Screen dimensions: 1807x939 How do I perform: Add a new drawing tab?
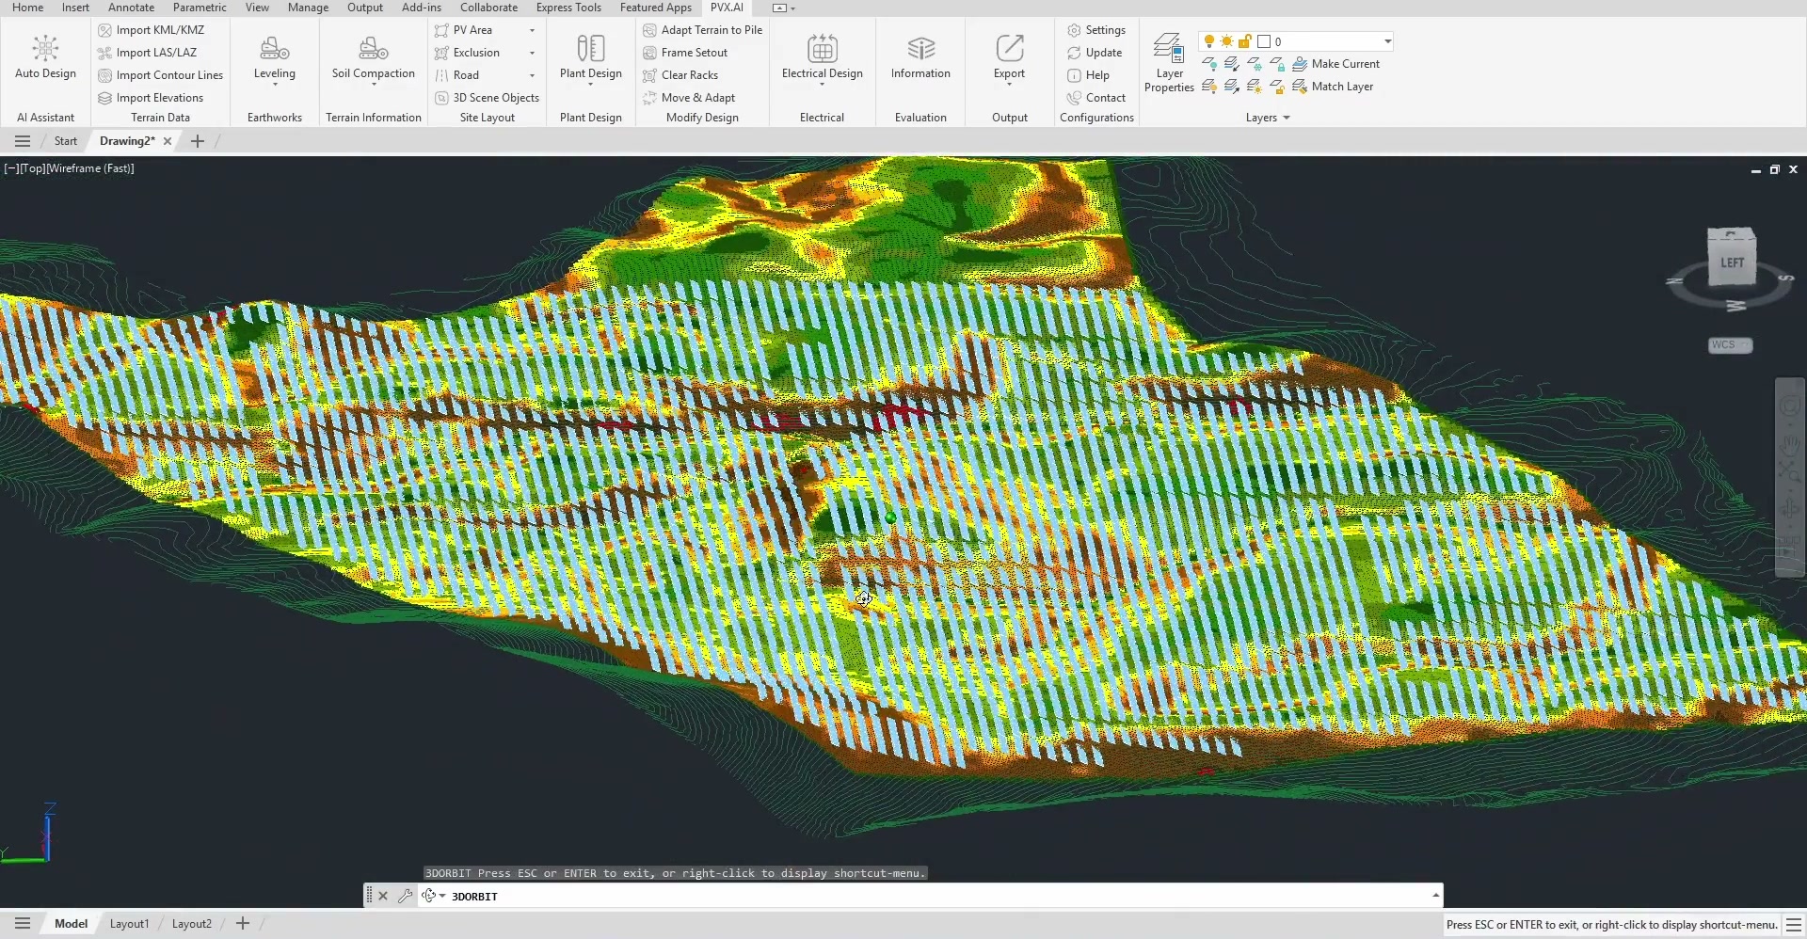pyautogui.click(x=197, y=141)
